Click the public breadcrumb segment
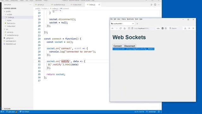This screenshot has width=202, height=114. tap(38, 9)
